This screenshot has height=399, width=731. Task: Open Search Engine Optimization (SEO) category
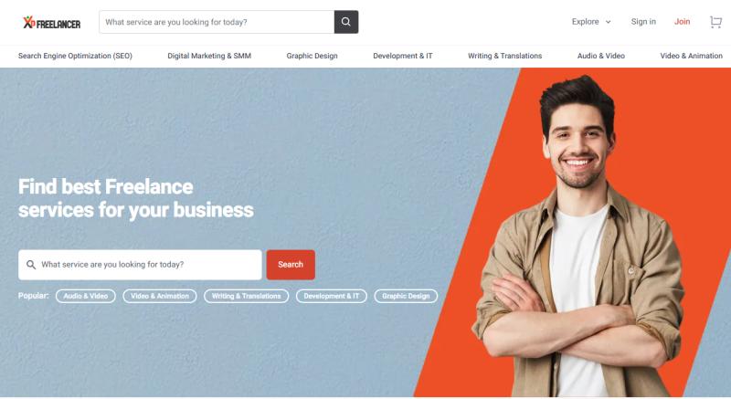(x=75, y=56)
